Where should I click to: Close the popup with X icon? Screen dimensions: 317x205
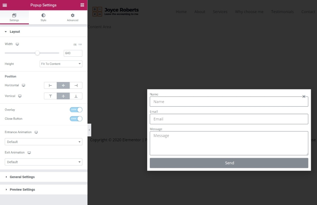304,97
